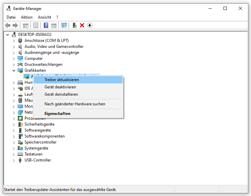
Task: Select the Speichercontroller row label
Action: coord(41,142)
